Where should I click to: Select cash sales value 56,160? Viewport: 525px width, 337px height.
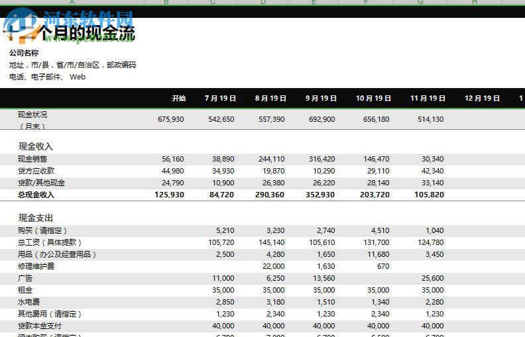tap(173, 159)
